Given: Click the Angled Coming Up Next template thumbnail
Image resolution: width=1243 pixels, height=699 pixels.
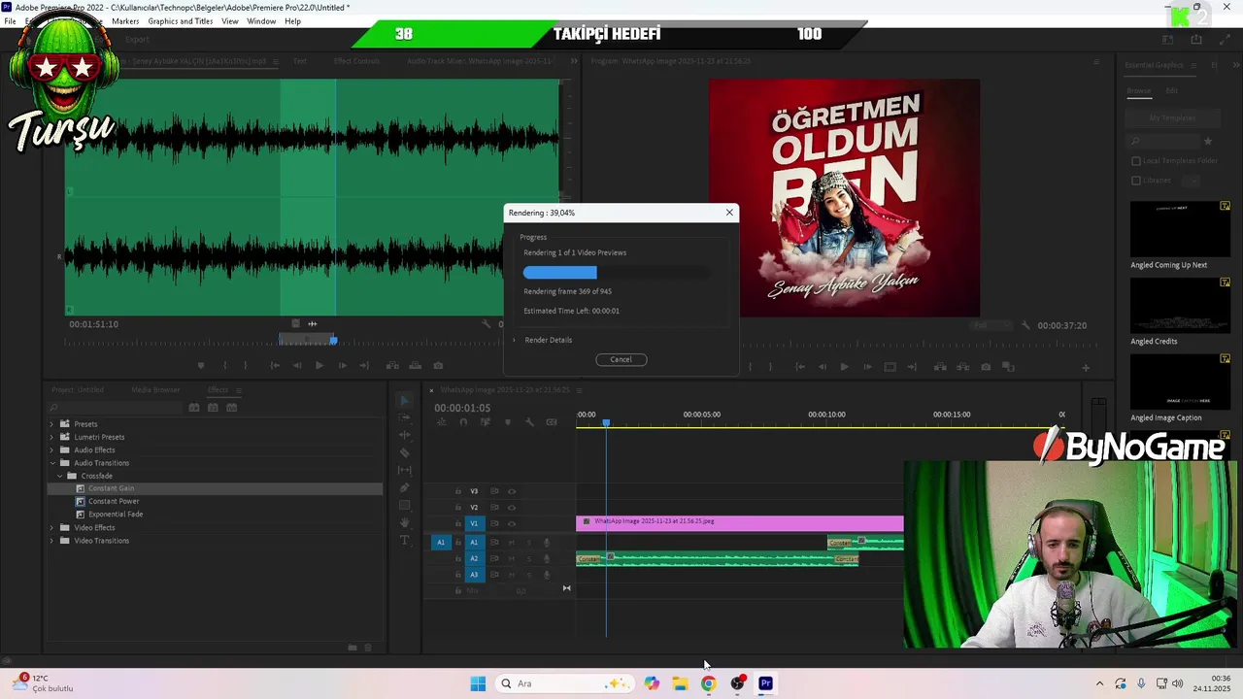Looking at the screenshot, I should (x=1180, y=229).
